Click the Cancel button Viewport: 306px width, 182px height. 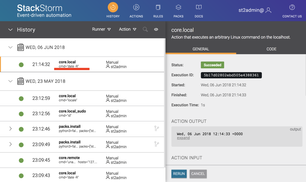coord(198,174)
